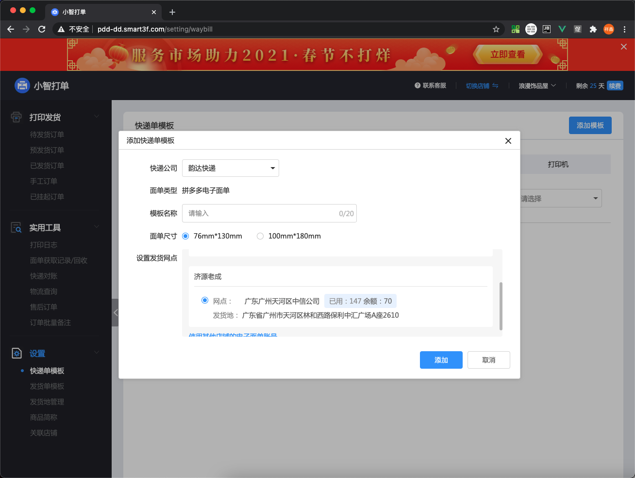Click the 济源老成 shop heading
Viewport: 635px width, 478px height.
pos(208,276)
